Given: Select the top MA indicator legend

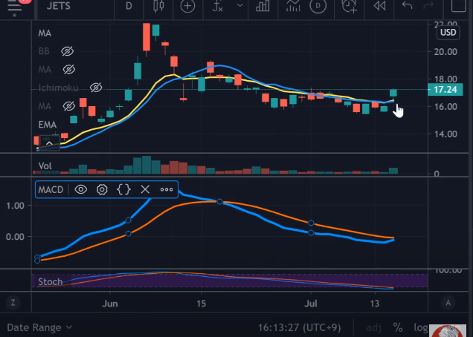Looking at the screenshot, I should pos(45,33).
